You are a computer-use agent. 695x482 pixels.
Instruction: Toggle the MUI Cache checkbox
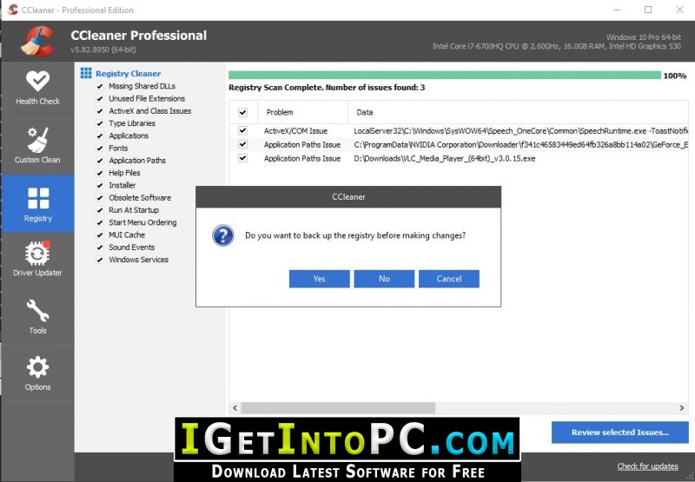pyautogui.click(x=100, y=235)
